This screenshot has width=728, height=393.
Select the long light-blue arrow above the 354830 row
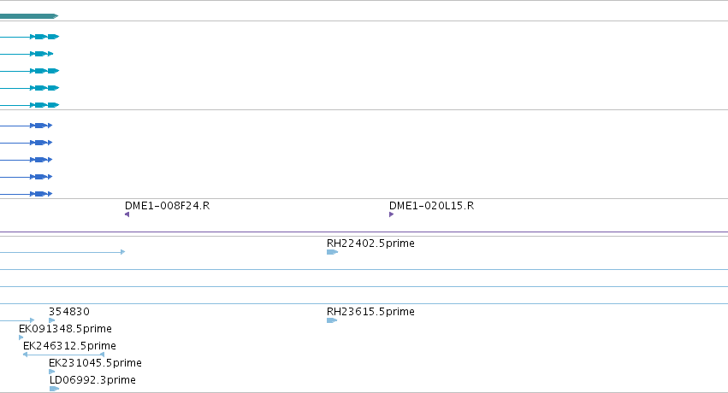(62, 252)
